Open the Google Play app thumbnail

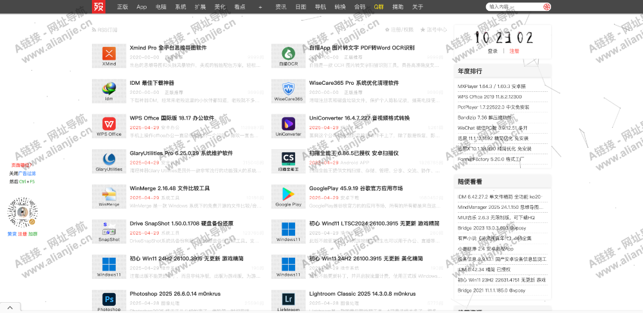(x=288, y=197)
